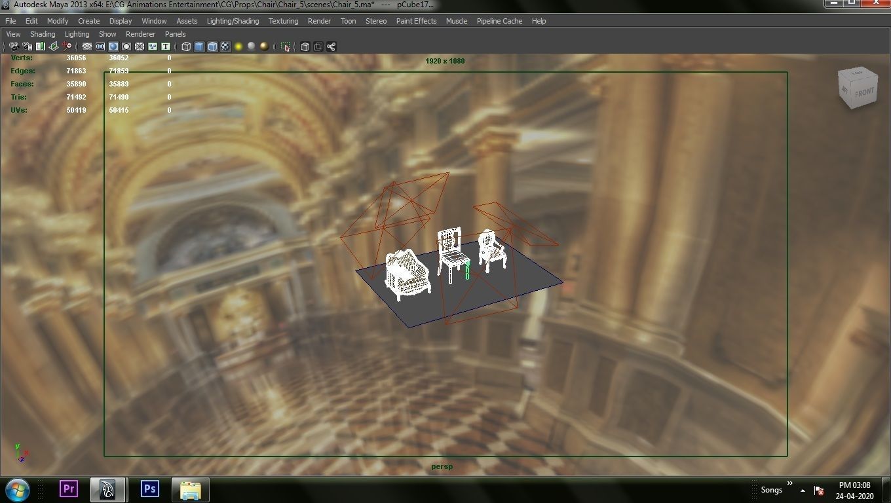The image size is (891, 503).
Task: Open the Toon menu
Action: [348, 21]
